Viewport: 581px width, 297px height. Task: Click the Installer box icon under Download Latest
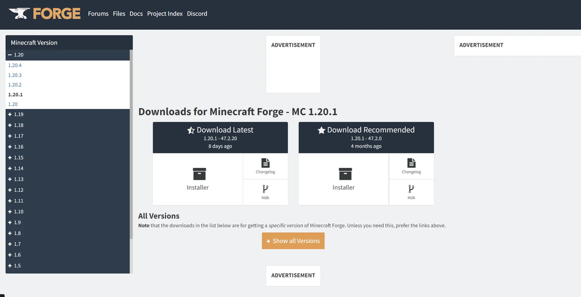coord(199,174)
